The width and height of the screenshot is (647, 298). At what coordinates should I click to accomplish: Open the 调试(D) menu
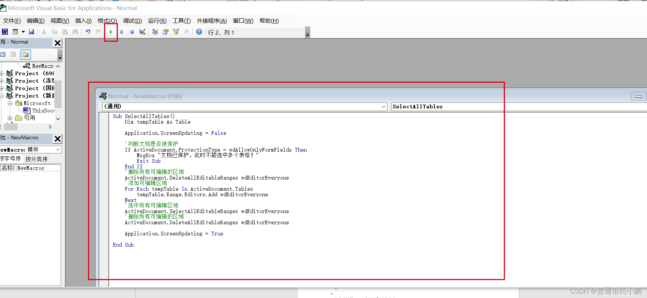point(132,21)
